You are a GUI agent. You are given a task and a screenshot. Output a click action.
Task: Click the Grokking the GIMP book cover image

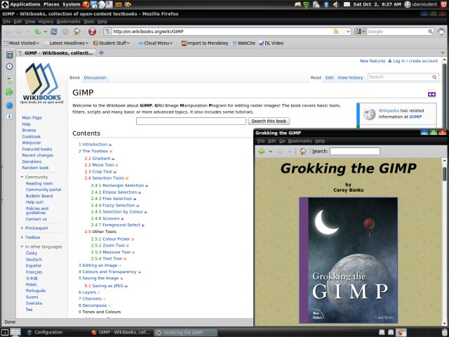(x=348, y=260)
